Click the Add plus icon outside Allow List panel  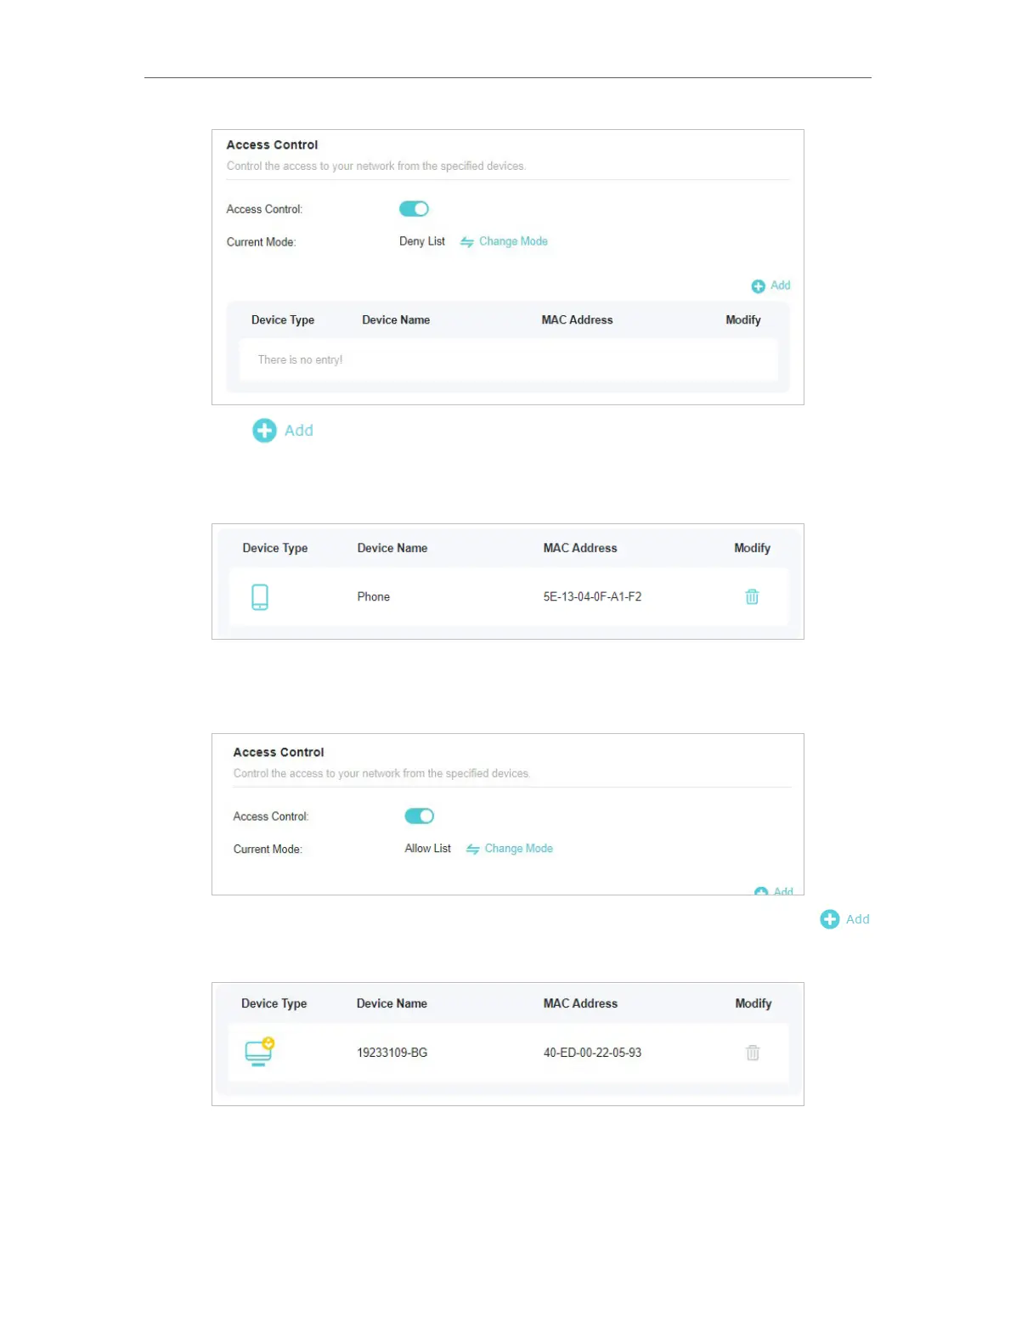click(x=830, y=919)
